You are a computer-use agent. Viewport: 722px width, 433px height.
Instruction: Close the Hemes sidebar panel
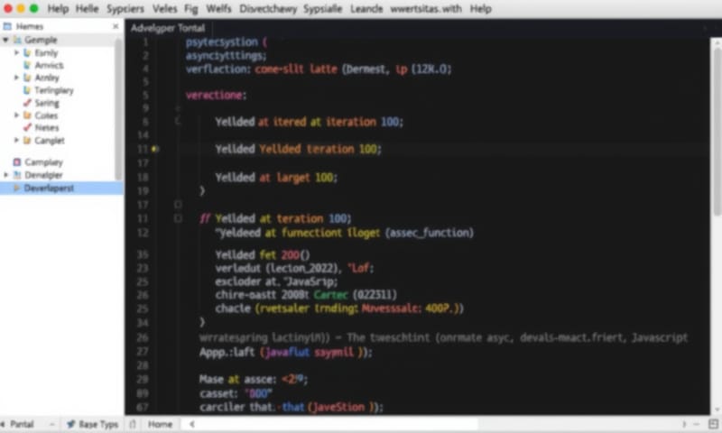(116, 26)
